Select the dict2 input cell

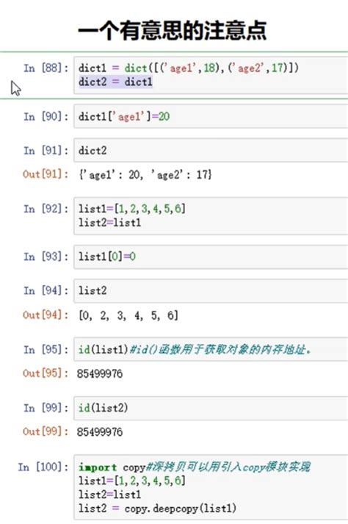coord(211,151)
